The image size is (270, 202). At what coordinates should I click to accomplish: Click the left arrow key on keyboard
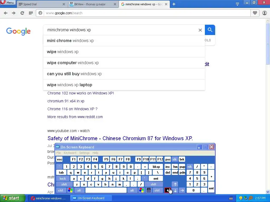pyautogui.click(x=168, y=190)
